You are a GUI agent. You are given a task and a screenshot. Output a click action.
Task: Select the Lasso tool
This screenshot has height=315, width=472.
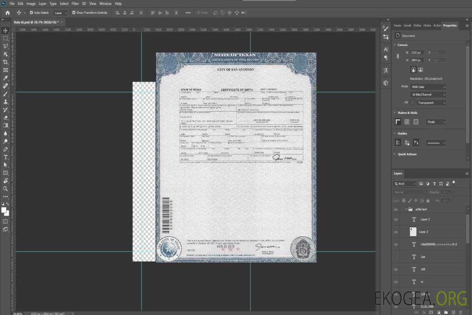pyautogui.click(x=5, y=46)
